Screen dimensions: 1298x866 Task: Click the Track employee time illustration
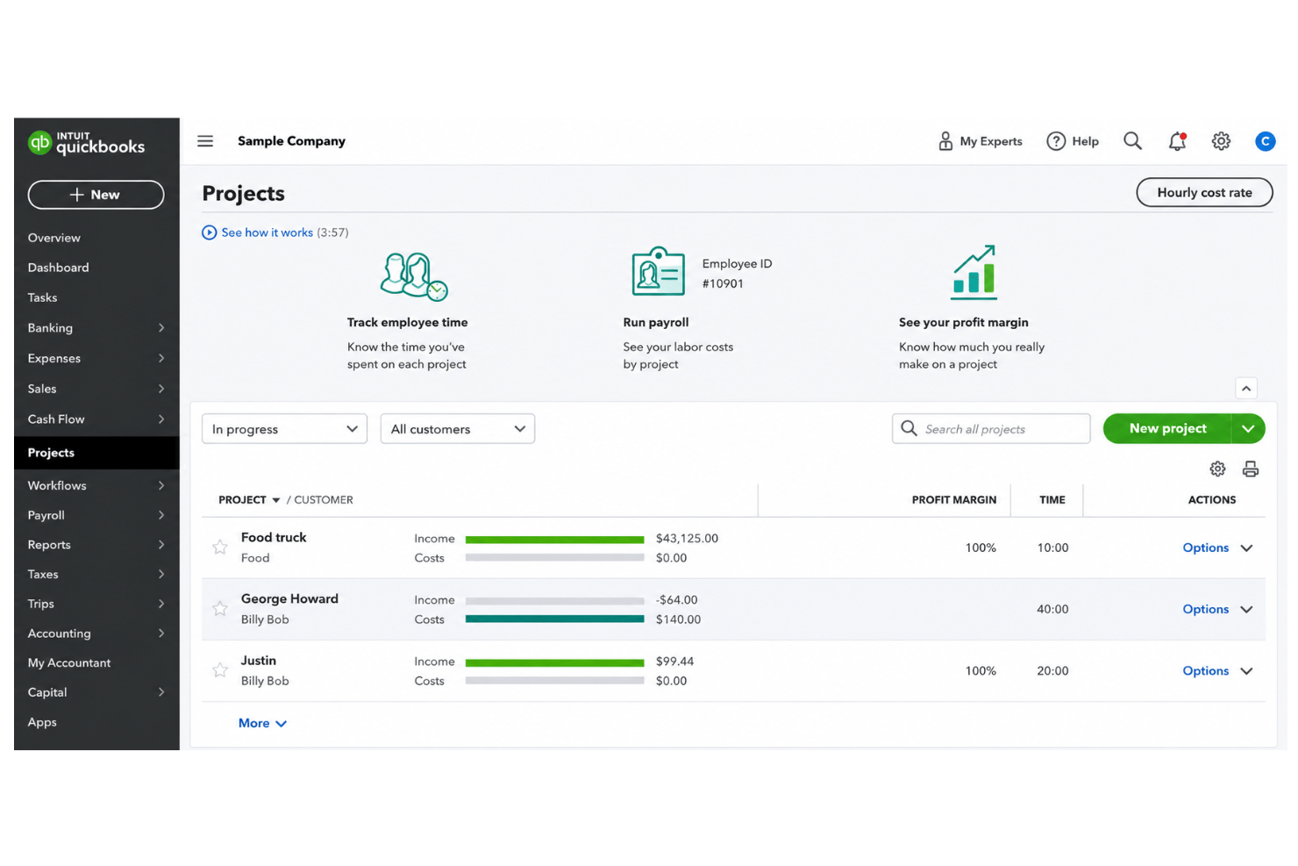point(414,276)
